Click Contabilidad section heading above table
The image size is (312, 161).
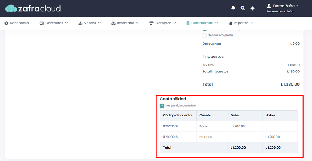[173, 99]
